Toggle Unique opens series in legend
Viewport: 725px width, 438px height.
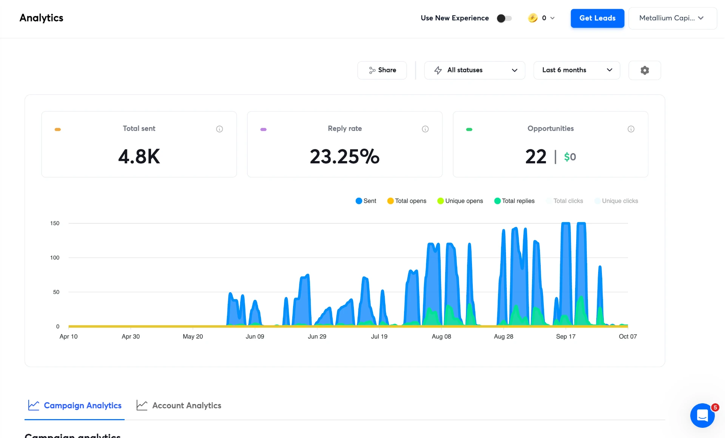460,201
